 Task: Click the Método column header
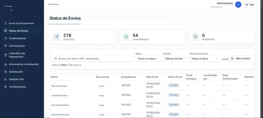[249, 77]
